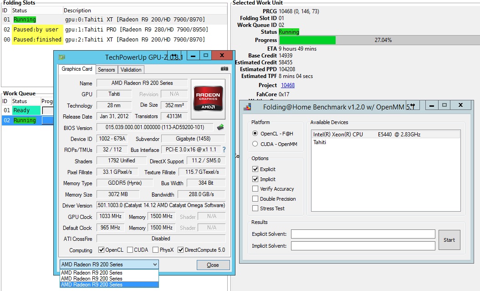Screen dimensions: 480x291
Task: Select folding slot 02 Paused:by user row
Action: pyautogui.click(x=114, y=30)
